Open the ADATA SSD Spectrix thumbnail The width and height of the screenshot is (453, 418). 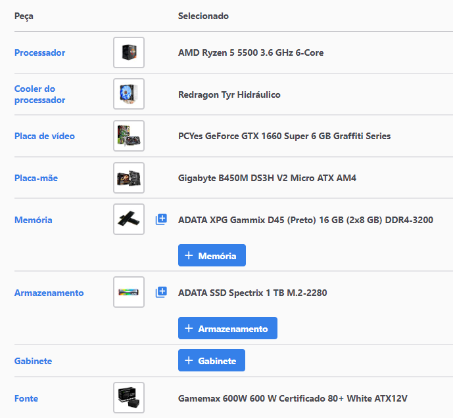(x=129, y=292)
